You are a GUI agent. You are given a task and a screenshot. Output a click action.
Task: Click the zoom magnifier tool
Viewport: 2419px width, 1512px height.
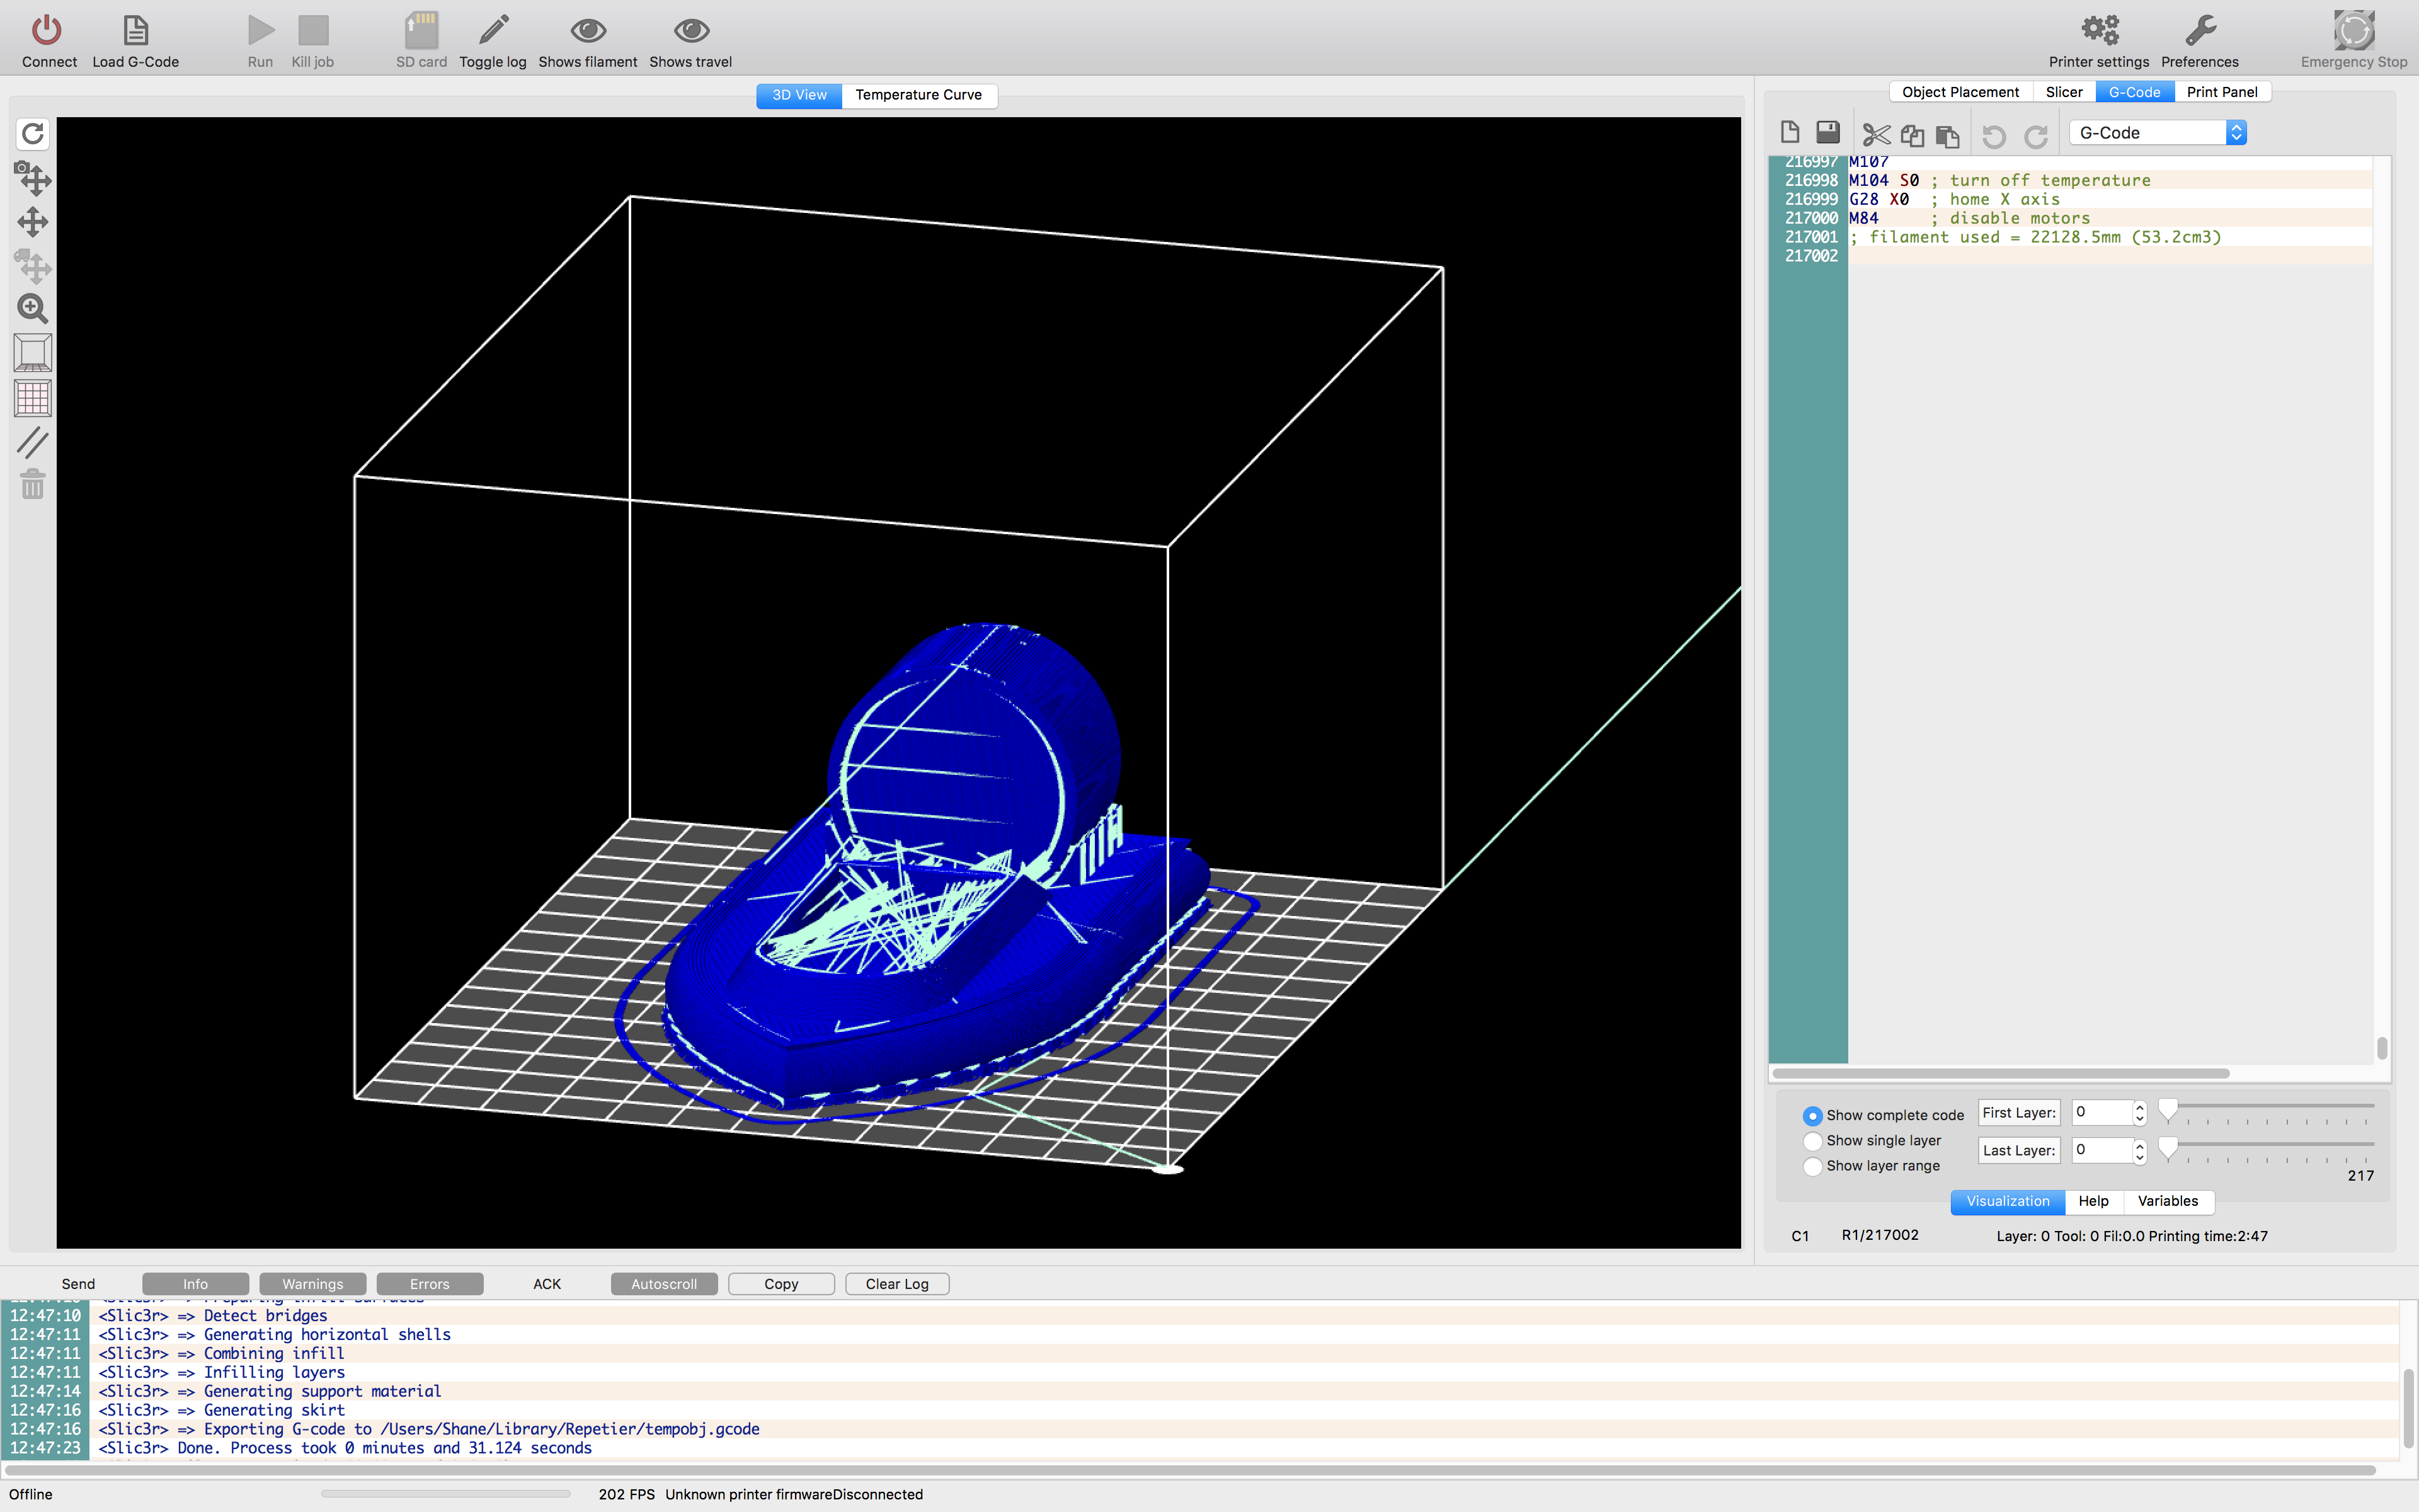(x=33, y=309)
